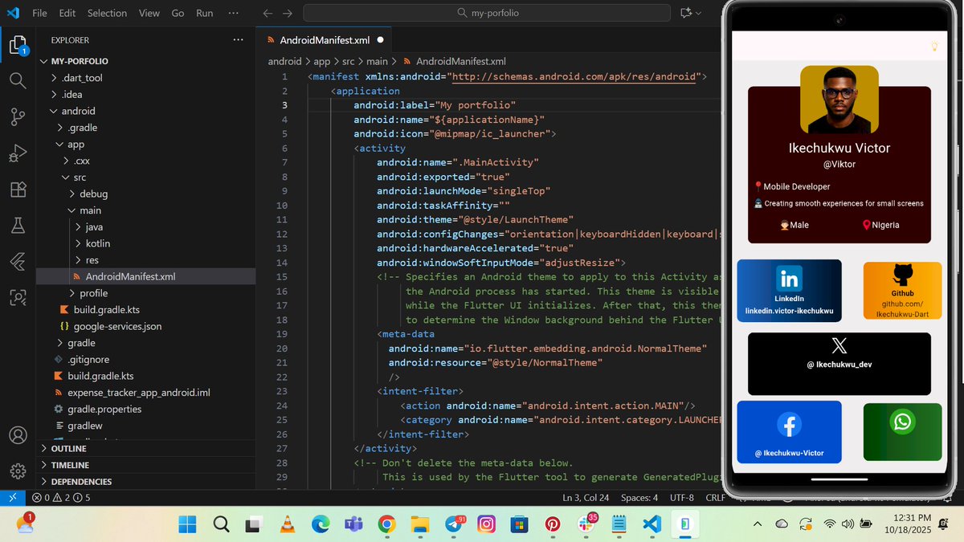Open Windows Start menu
964x542 pixels.
pos(187,524)
